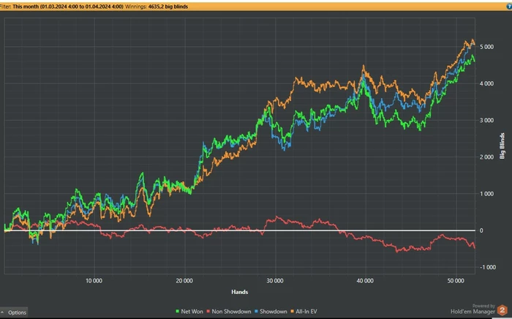Click the 50 000 x-axis label
Viewport: 512px width, 319px height.
[x=456, y=281]
